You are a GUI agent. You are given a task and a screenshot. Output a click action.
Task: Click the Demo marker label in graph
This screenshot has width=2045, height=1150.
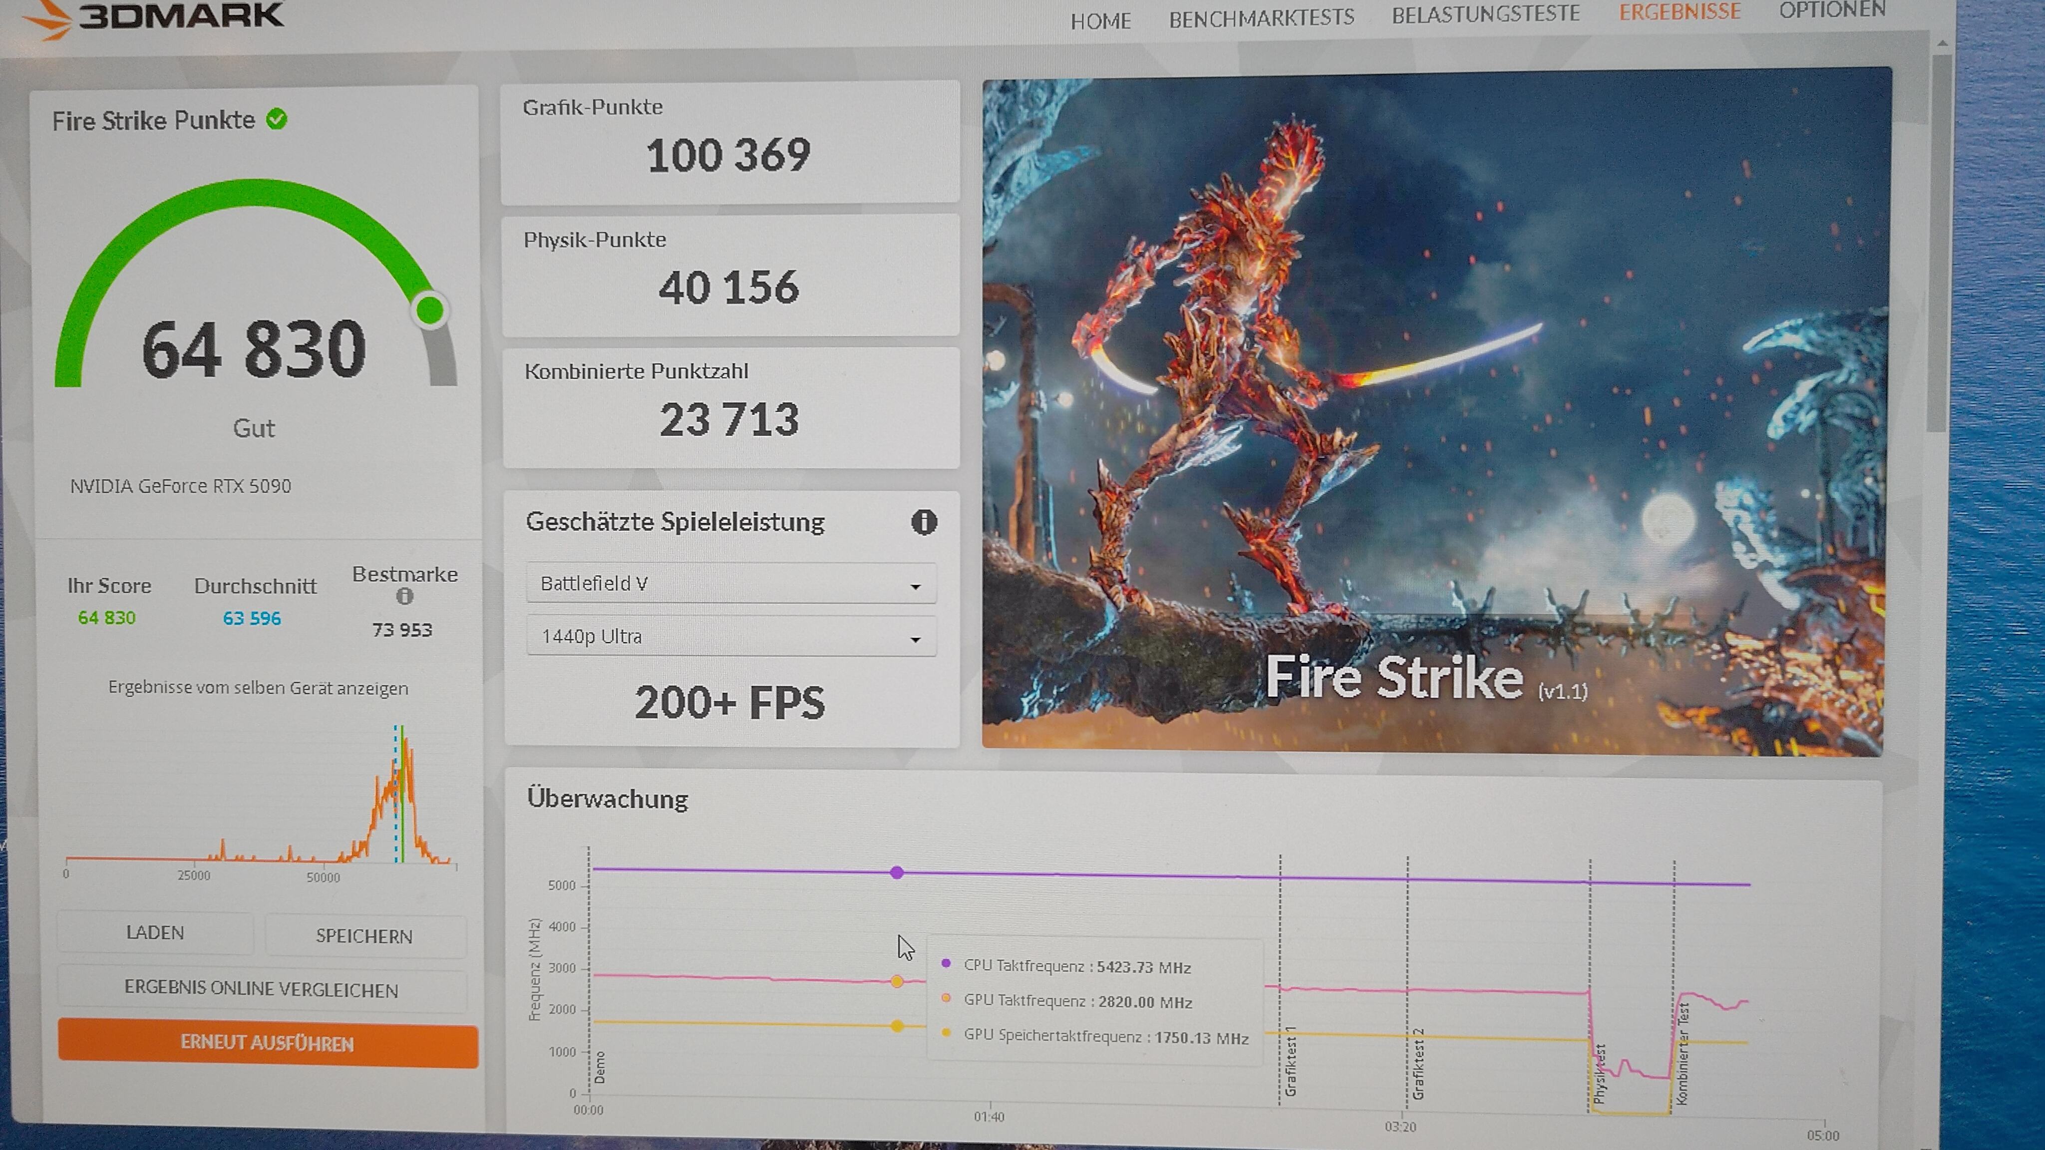(x=600, y=1068)
